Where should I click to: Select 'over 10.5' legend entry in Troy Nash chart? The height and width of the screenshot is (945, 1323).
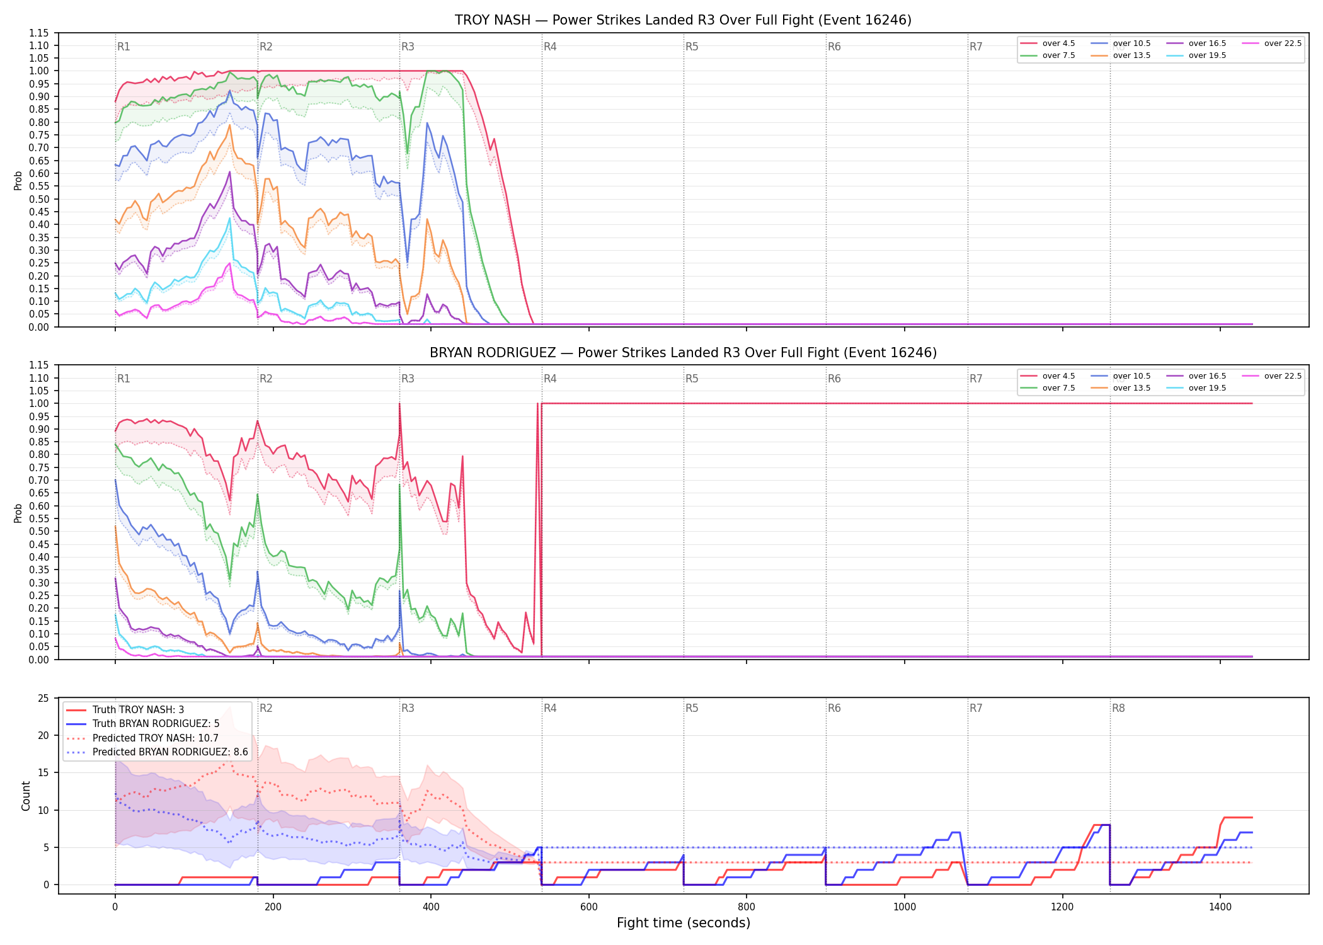tap(1121, 43)
